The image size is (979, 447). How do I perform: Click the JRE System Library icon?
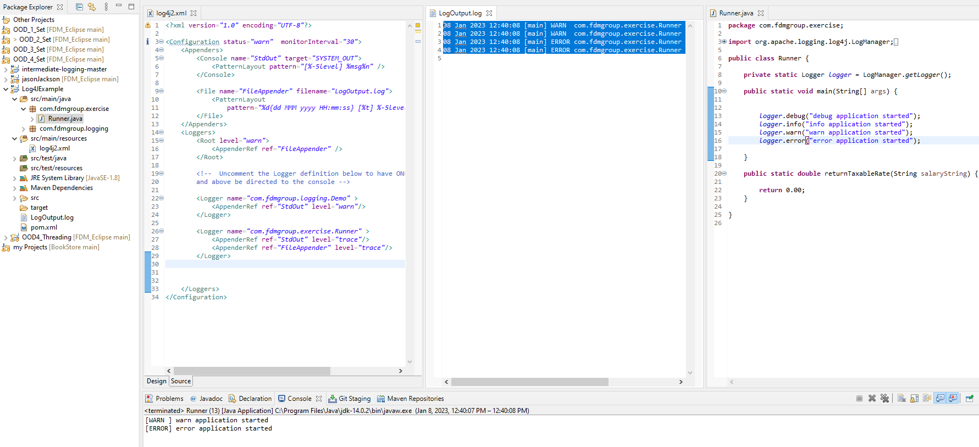tap(24, 178)
